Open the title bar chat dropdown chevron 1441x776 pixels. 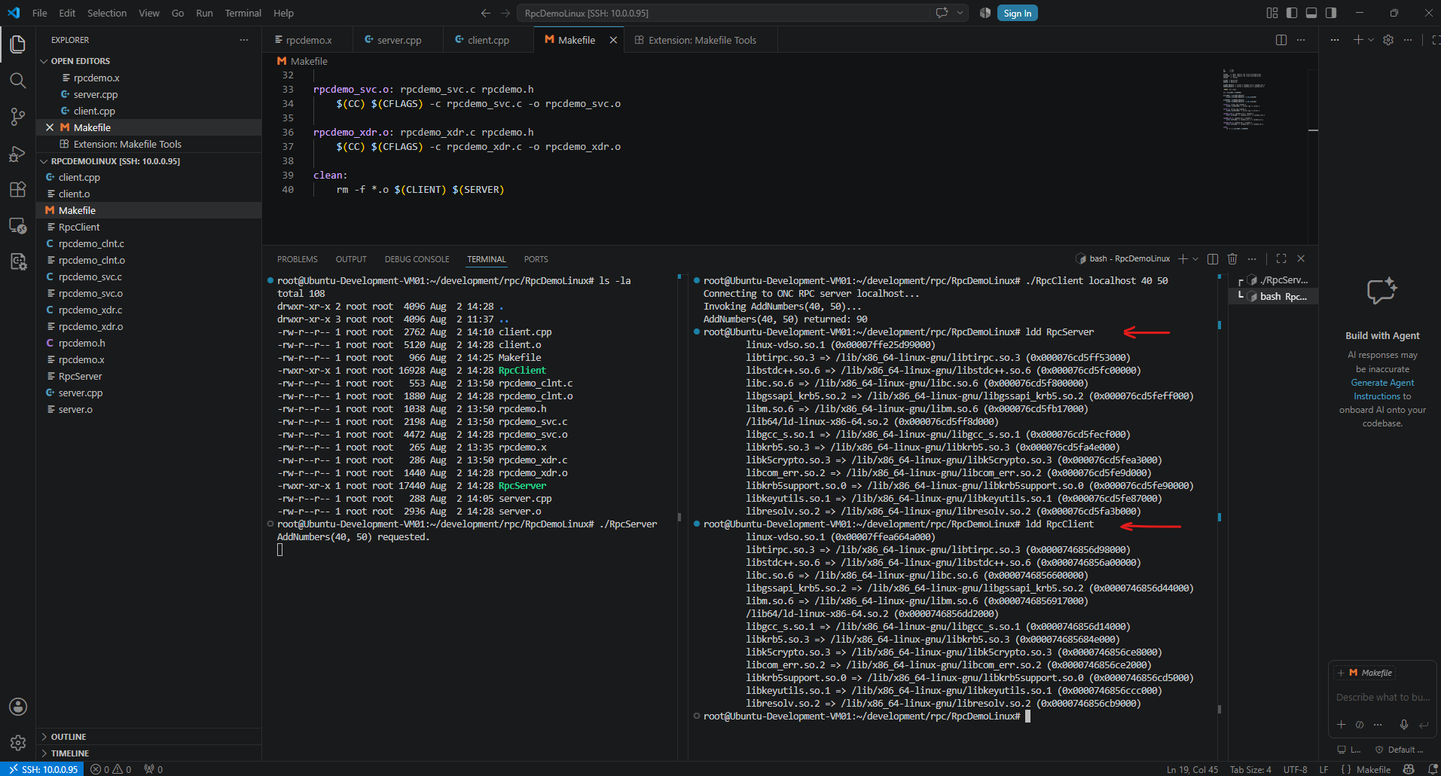coord(960,13)
